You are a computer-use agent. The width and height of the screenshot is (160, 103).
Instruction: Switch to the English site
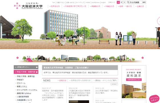pos(103,3)
